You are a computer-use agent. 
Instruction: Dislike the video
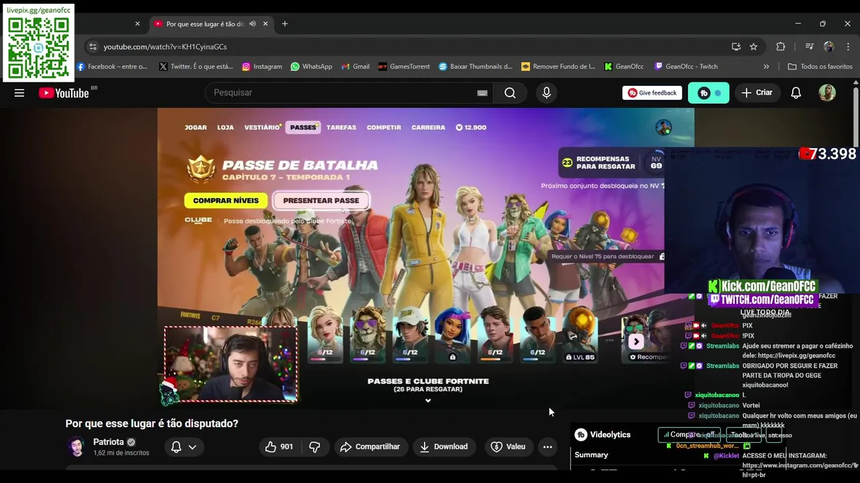point(314,447)
